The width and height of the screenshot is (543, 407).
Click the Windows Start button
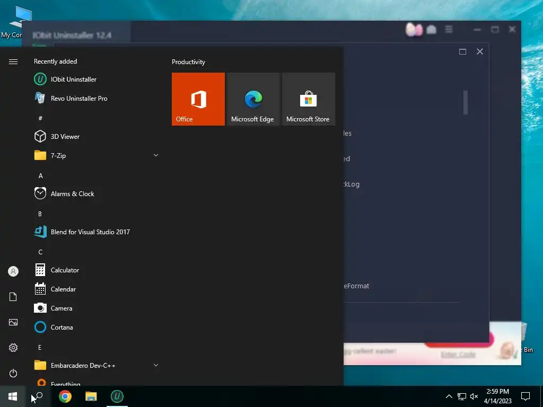click(x=13, y=396)
